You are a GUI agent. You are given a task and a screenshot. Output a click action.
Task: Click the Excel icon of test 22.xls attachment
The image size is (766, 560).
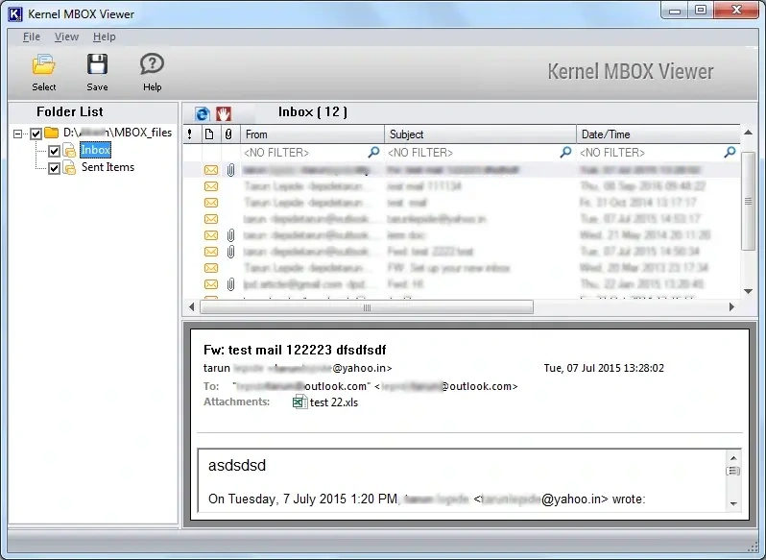pyautogui.click(x=299, y=402)
